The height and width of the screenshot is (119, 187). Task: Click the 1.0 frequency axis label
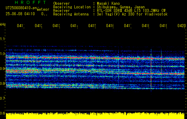[x=2, y=54]
